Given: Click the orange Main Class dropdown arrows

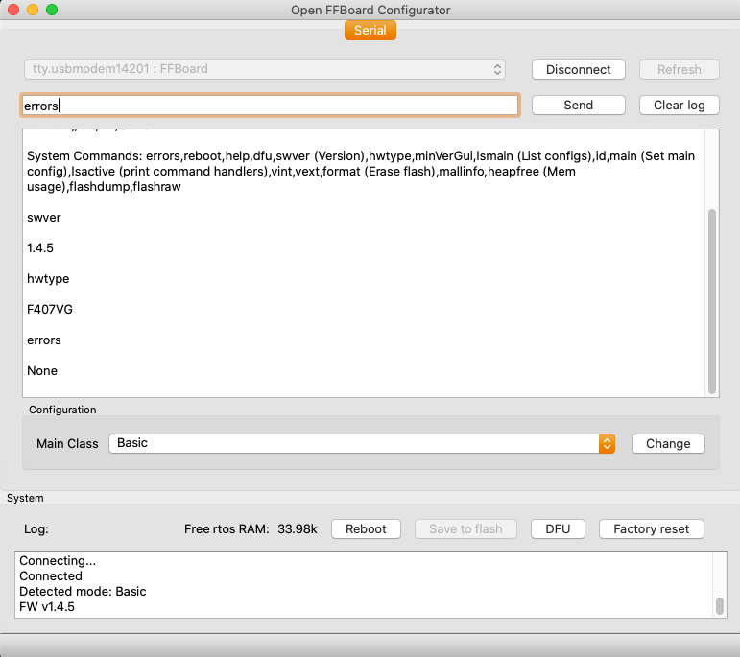Looking at the screenshot, I should [x=607, y=443].
